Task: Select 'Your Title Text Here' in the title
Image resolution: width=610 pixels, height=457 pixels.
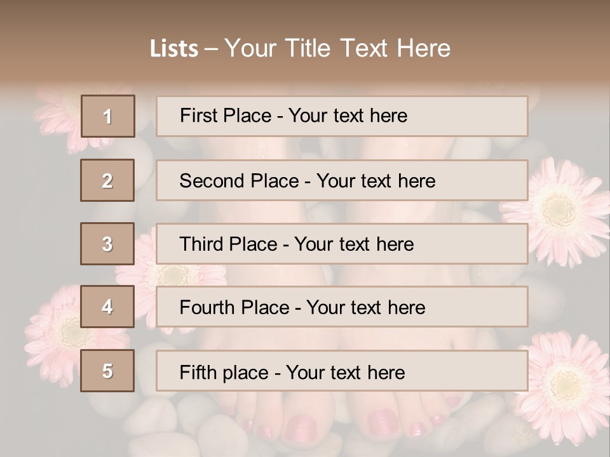Action: [337, 48]
